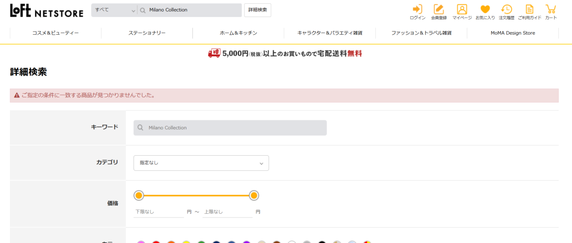Expand the カテゴリ 指定なし dropdown
Viewport: 572px width, 243px height.
point(201,163)
